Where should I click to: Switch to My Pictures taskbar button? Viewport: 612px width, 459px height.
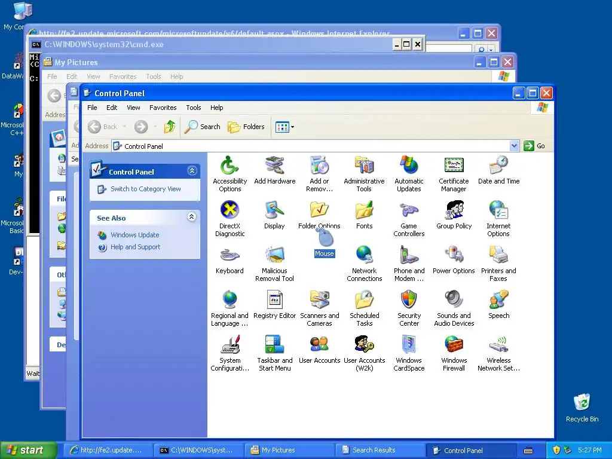290,450
